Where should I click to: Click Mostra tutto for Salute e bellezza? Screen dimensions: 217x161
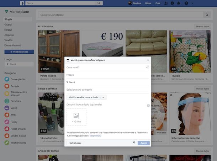coord(202,88)
